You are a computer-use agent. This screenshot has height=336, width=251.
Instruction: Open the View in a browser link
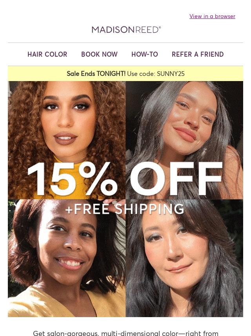[212, 16]
